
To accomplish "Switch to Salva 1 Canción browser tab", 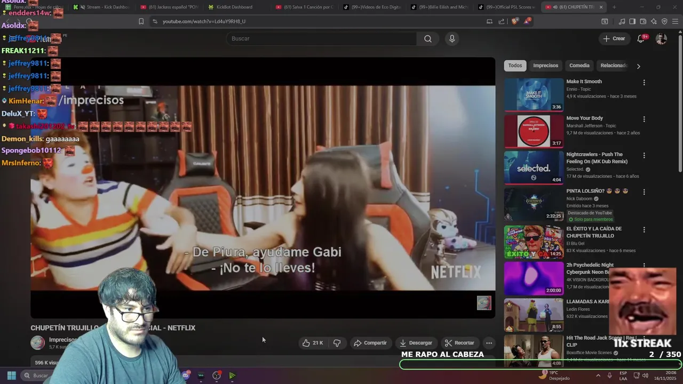I will [x=306, y=7].
